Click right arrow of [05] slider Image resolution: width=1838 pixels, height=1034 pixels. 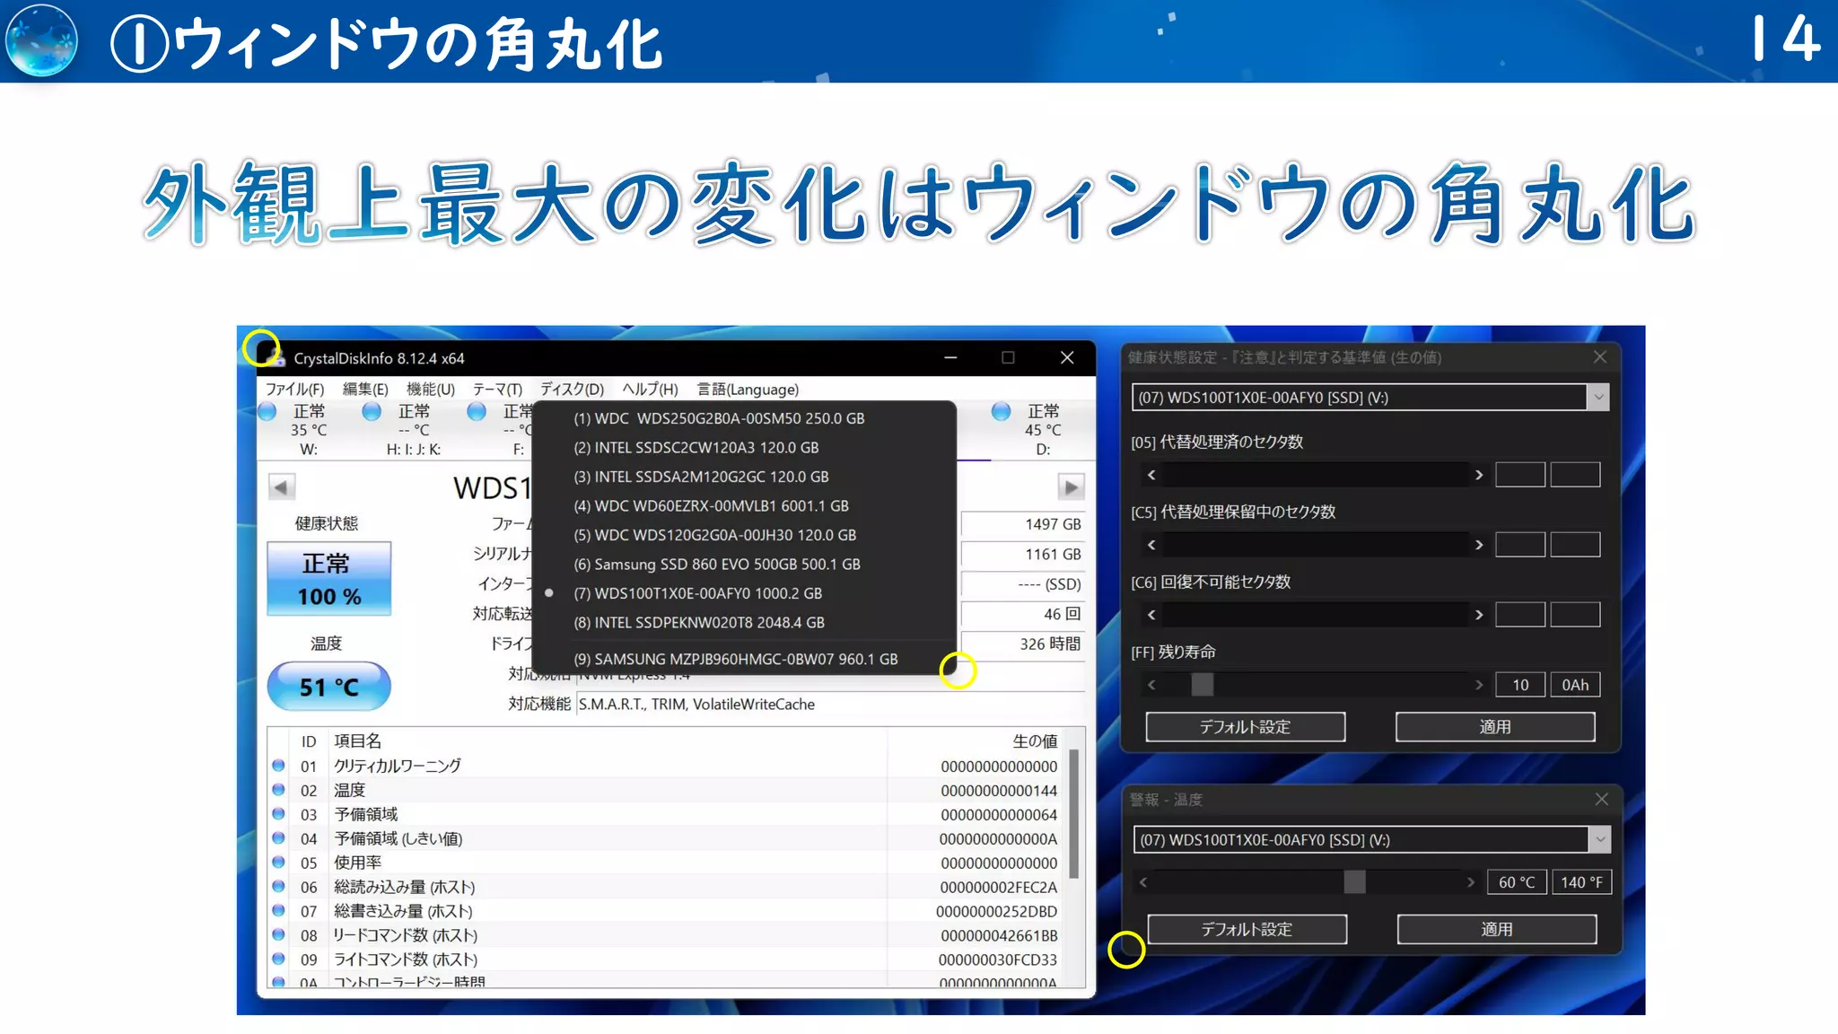point(1479,475)
